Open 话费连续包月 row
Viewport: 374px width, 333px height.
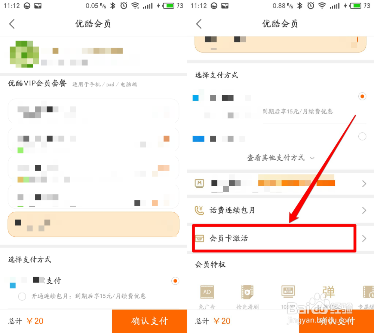click(280, 210)
